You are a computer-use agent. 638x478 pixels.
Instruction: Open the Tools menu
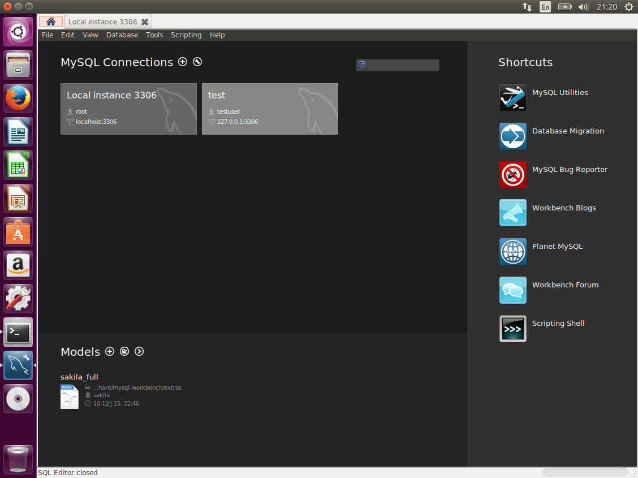pyautogui.click(x=154, y=35)
